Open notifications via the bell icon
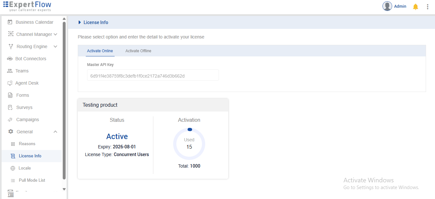This screenshot has width=435, height=199. pos(415,7)
